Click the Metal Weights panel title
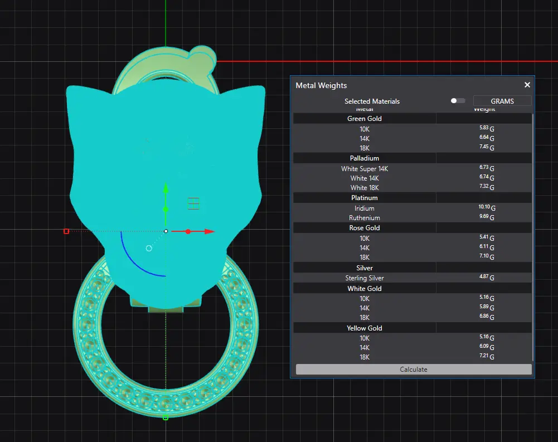The width and height of the screenshot is (558, 442). (321, 85)
